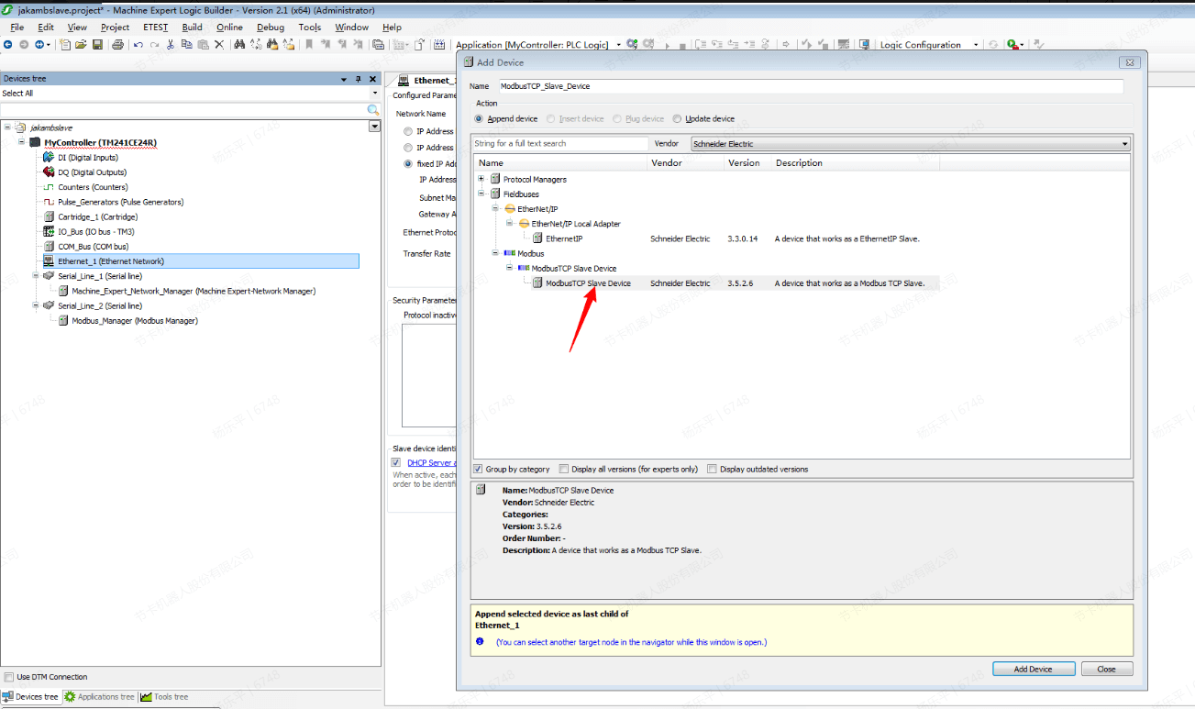Switch to the Applications tree tab

[99, 697]
